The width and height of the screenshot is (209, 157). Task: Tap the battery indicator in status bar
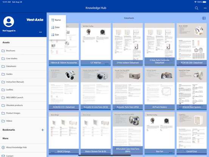tap(204, 2)
